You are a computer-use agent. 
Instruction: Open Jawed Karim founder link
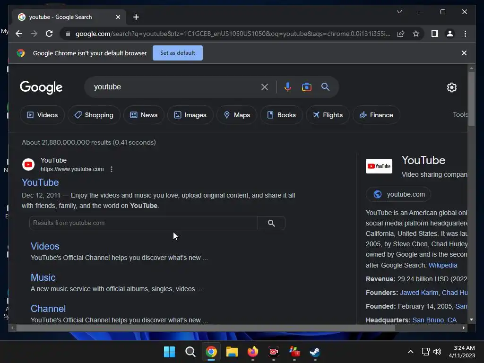click(419, 293)
